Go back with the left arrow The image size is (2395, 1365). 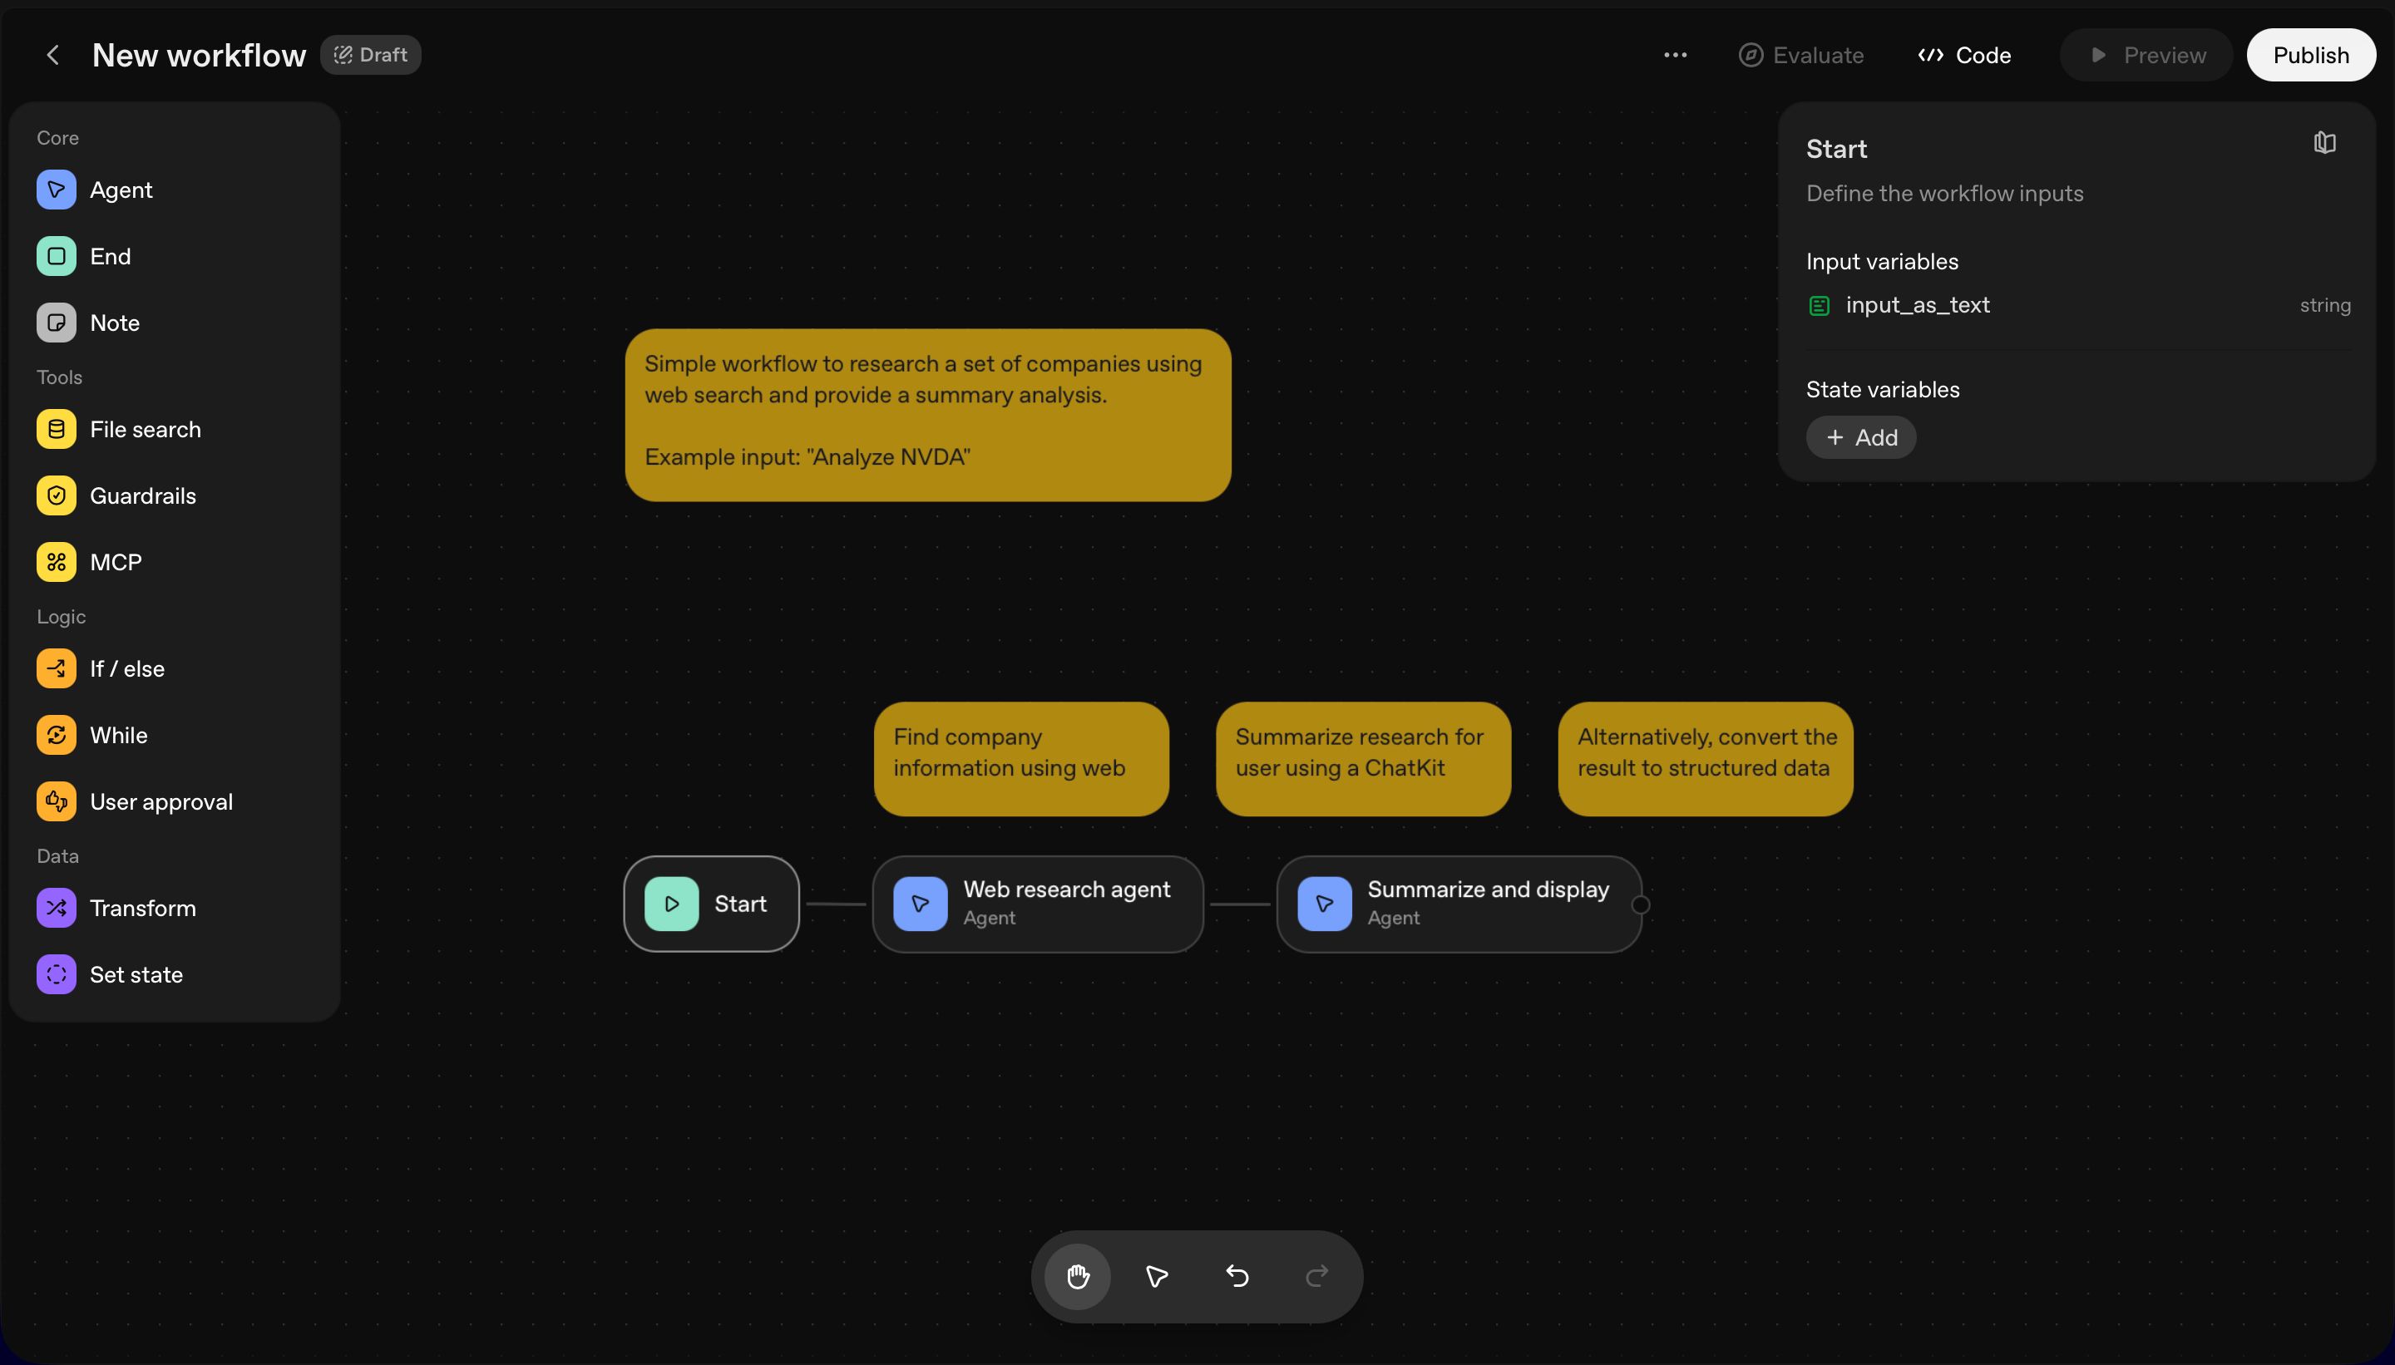tap(53, 56)
